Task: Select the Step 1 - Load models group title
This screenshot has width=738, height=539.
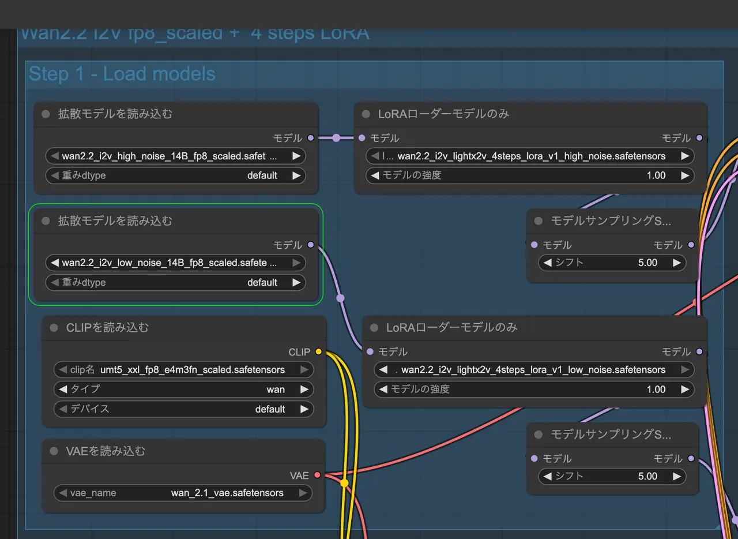Action: pos(122,74)
